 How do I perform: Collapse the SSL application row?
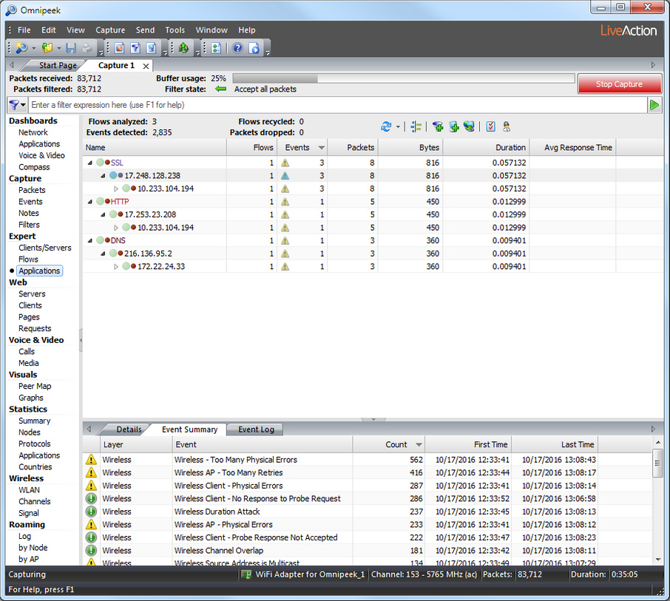[89, 163]
